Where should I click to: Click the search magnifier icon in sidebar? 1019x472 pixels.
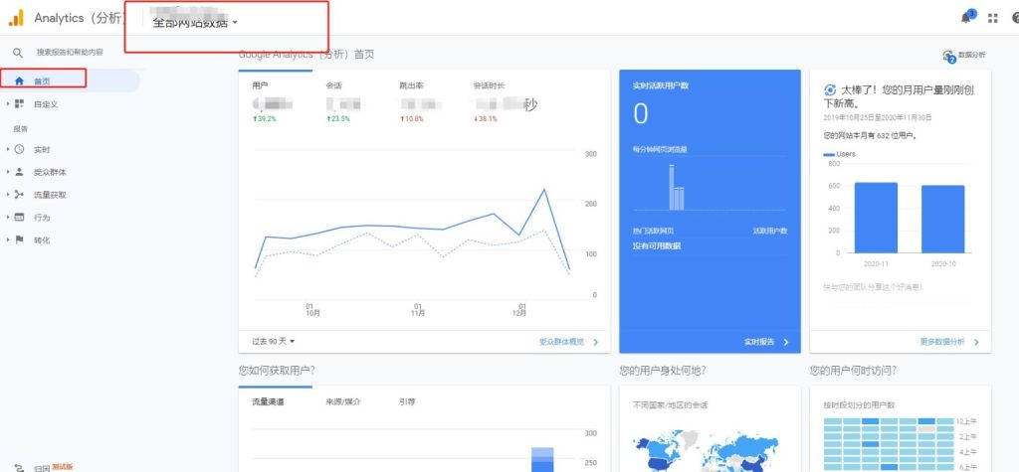(17, 52)
